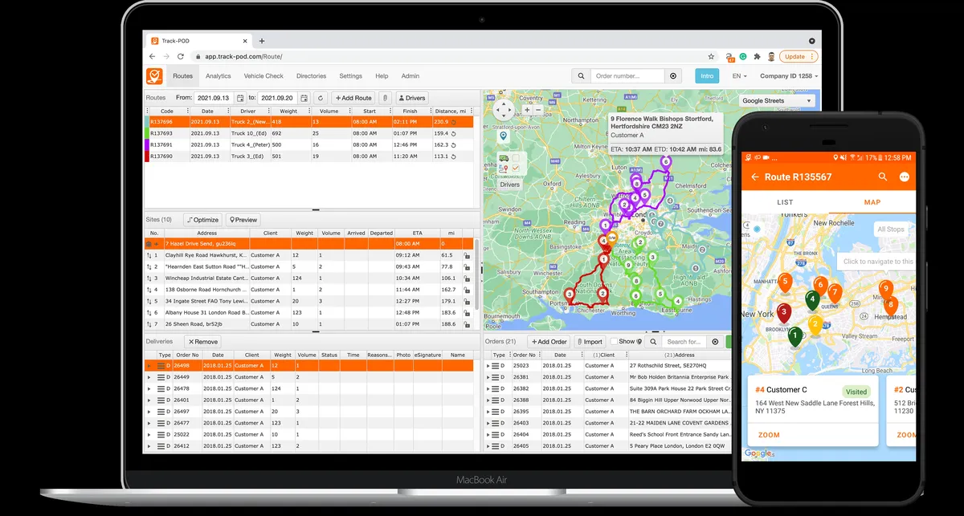Click the lock icon on 138 Osborne Road row
This screenshot has height=516, width=964.
tap(467, 290)
